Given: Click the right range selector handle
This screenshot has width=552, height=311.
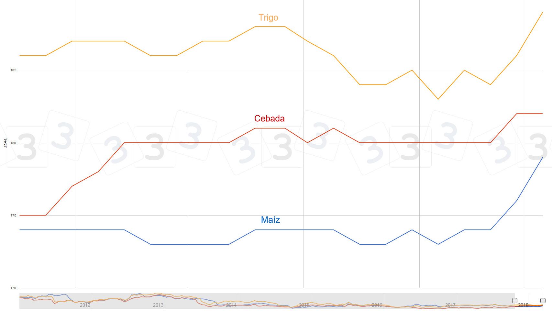Looking at the screenshot, I should coord(543,301).
